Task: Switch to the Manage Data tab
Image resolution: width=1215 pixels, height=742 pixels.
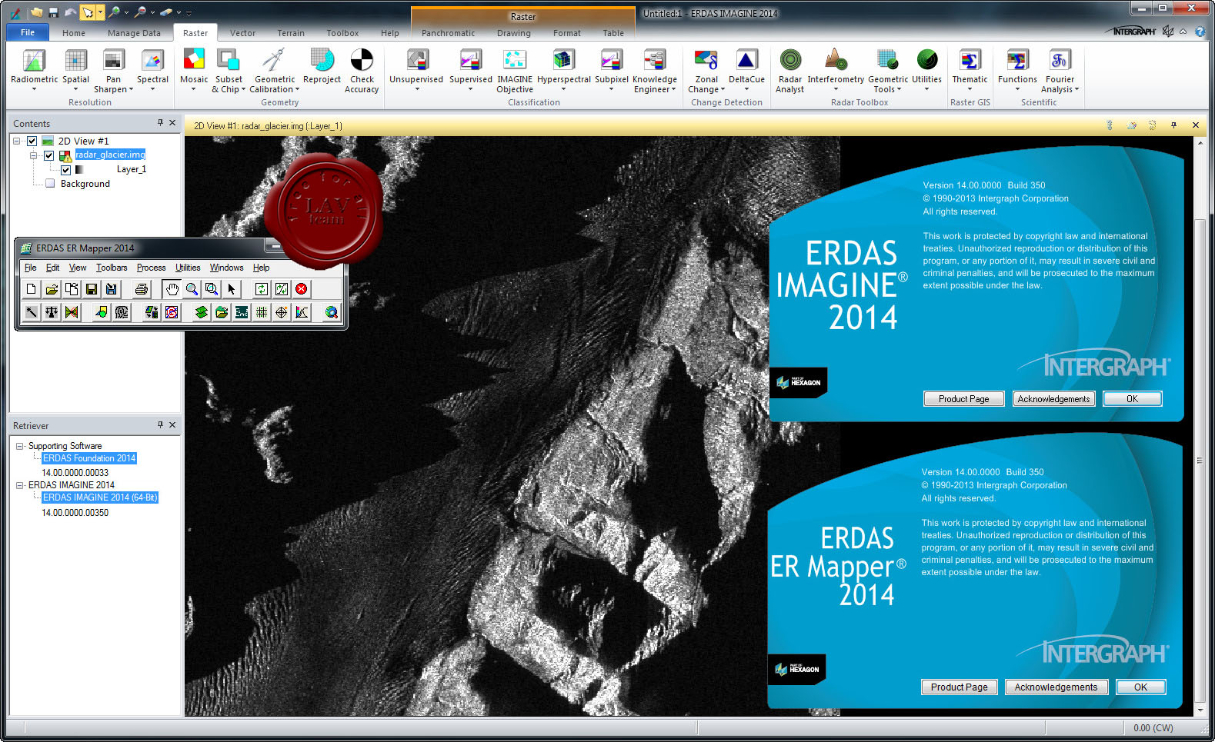Action: click(134, 33)
